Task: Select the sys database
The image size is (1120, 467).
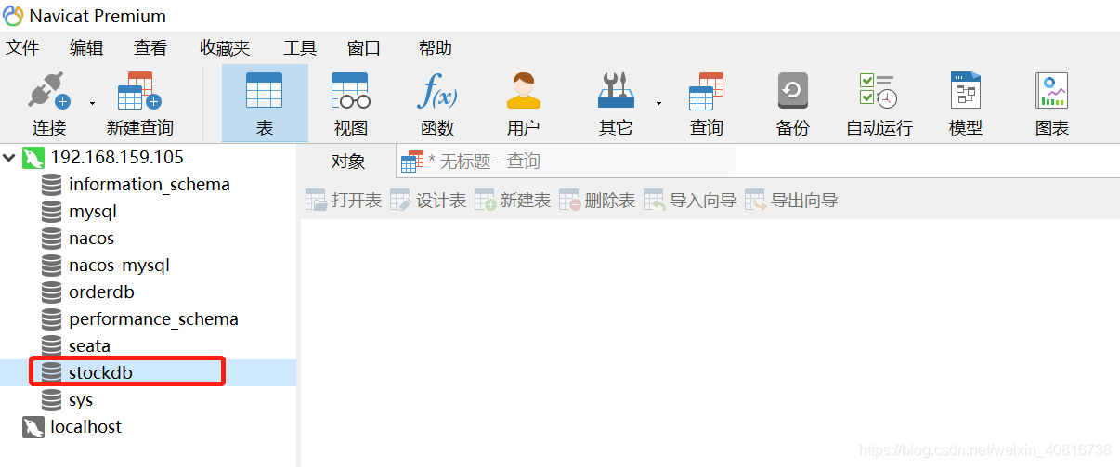Action: [x=81, y=399]
